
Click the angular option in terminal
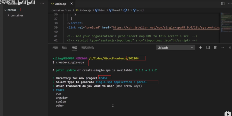(61, 98)
